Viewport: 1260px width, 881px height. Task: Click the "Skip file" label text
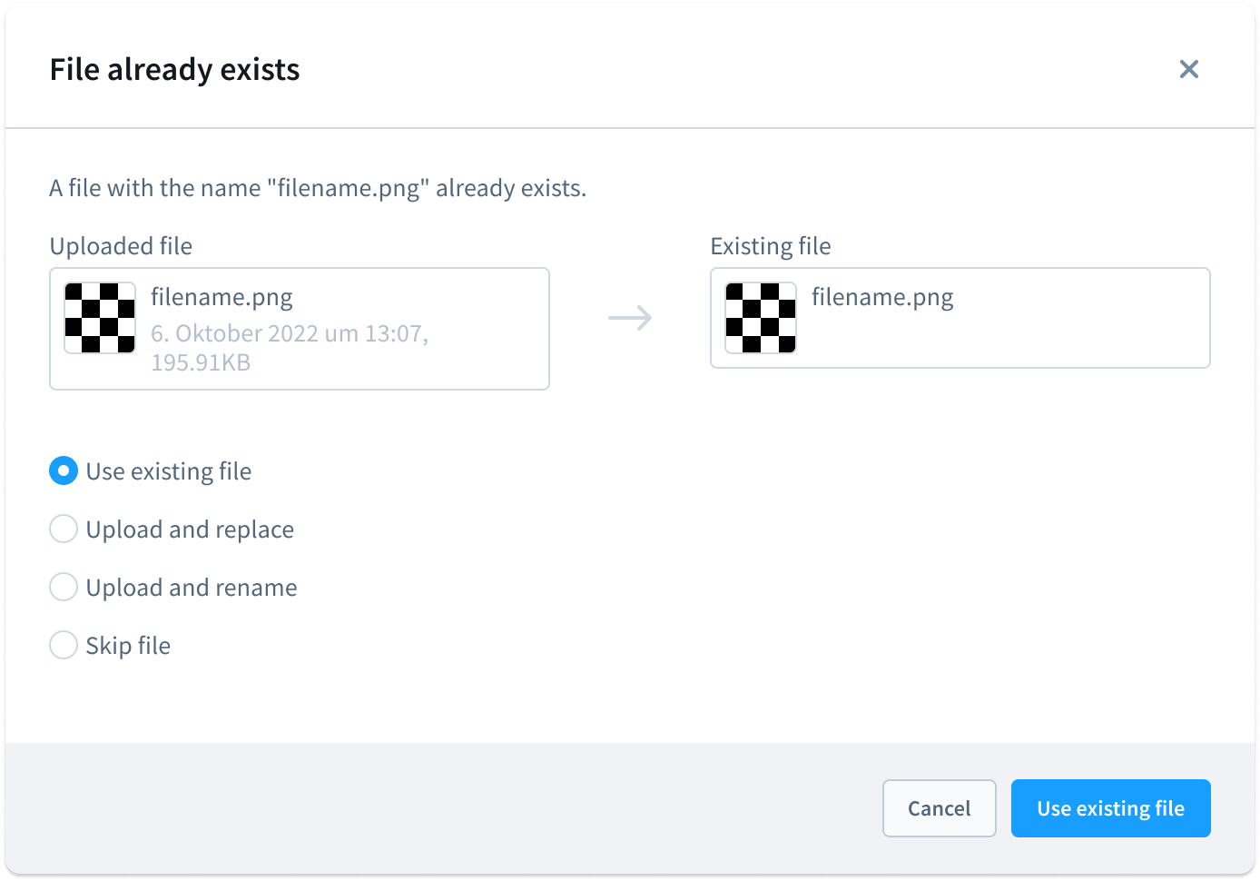(x=128, y=646)
